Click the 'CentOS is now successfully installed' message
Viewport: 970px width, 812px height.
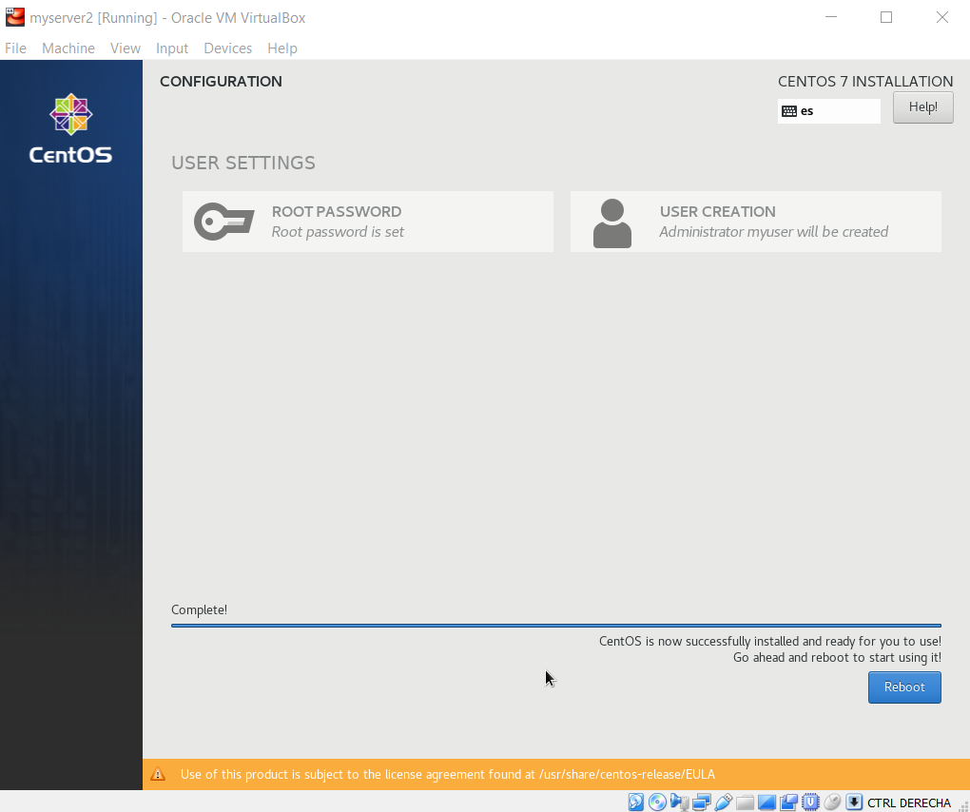pos(770,641)
